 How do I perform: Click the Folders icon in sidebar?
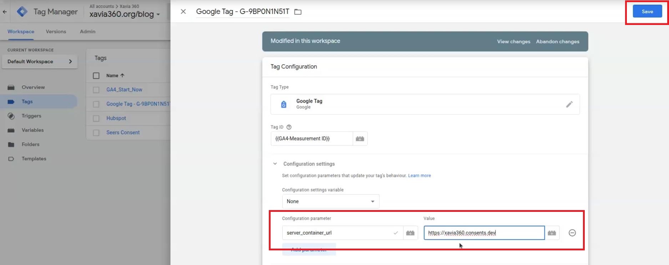point(11,144)
